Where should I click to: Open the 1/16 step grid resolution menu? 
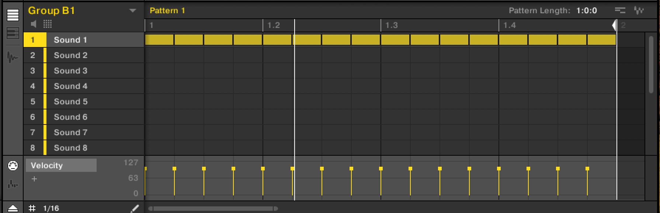click(x=51, y=208)
